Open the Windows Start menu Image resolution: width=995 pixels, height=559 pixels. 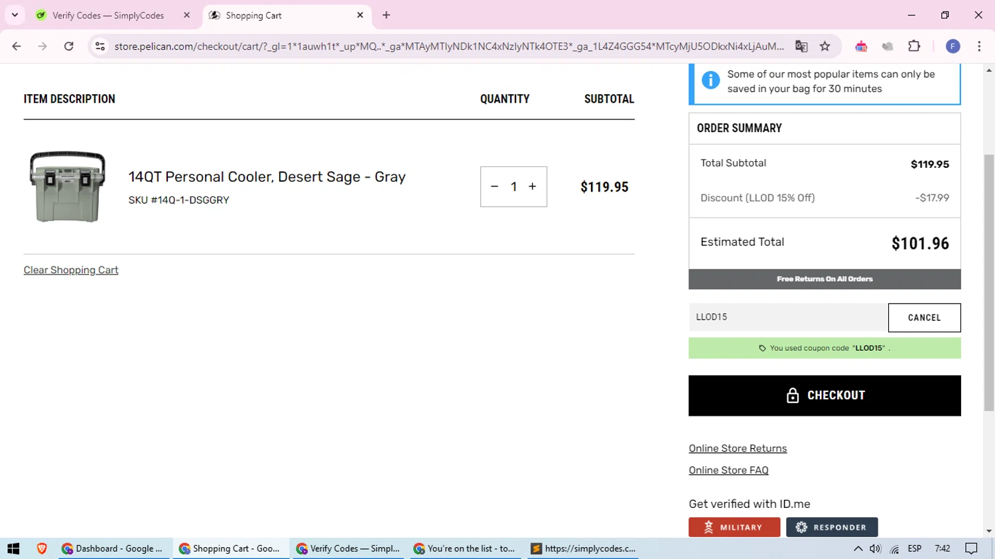(x=13, y=548)
